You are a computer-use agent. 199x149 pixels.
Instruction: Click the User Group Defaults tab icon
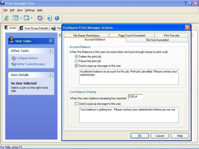pyautogui.click(x=21, y=28)
